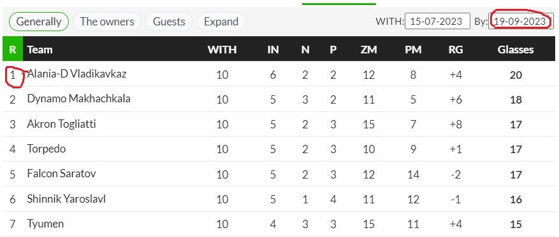This screenshot has width=559, height=237.
Task: Open Akron Togliatti team link
Action: point(61,124)
